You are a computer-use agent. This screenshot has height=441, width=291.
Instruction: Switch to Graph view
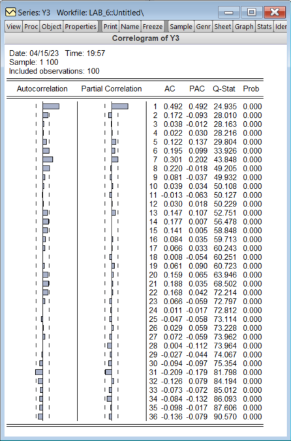(x=244, y=27)
